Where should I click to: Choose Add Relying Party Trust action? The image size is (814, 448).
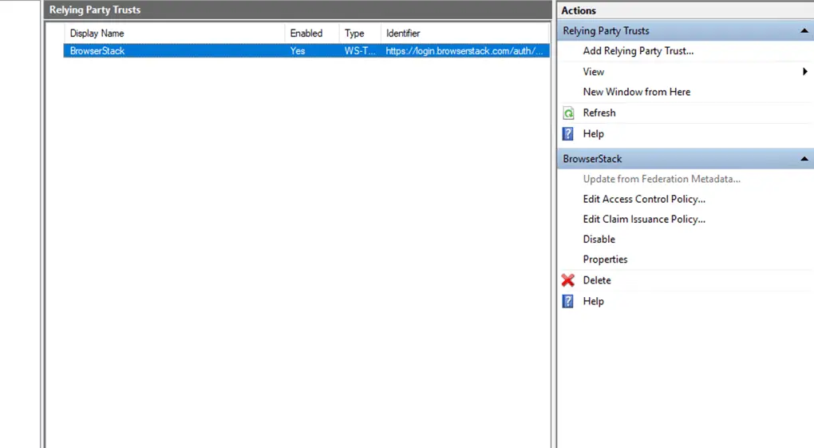point(638,51)
